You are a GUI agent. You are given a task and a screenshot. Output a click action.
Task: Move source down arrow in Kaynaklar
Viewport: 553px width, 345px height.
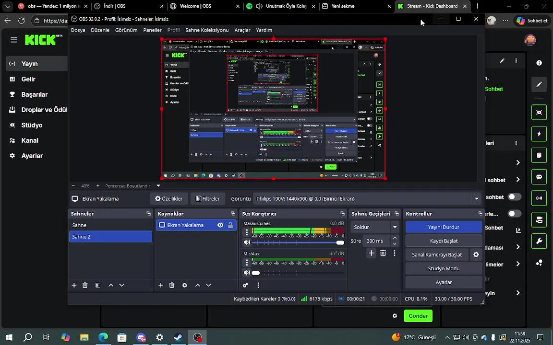tap(208, 285)
